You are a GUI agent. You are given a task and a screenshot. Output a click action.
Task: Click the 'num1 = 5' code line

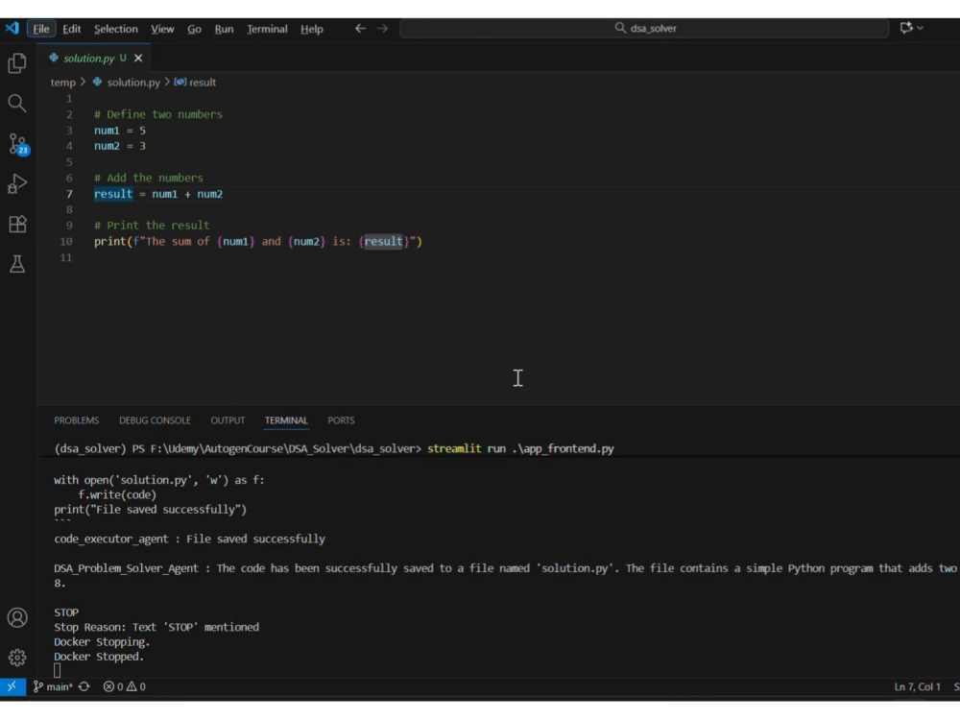(x=120, y=131)
